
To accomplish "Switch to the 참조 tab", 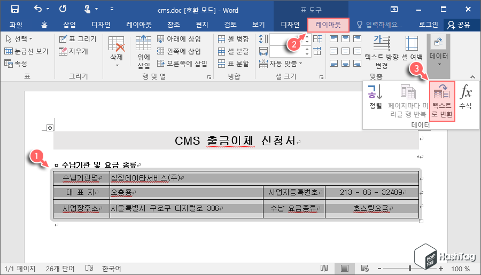I will tap(174, 25).
